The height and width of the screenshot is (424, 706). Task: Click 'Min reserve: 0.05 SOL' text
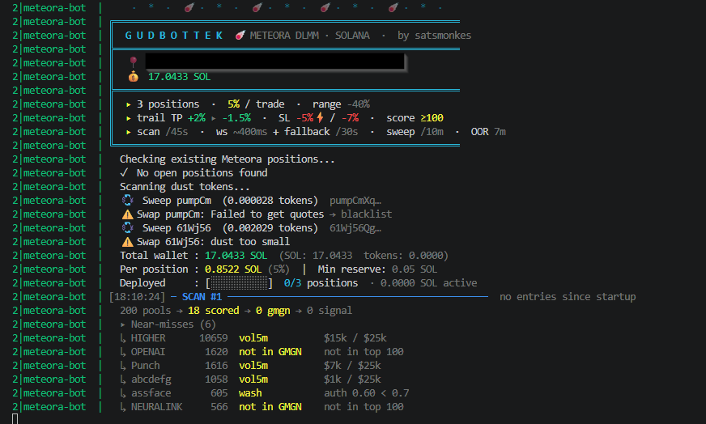click(x=377, y=269)
